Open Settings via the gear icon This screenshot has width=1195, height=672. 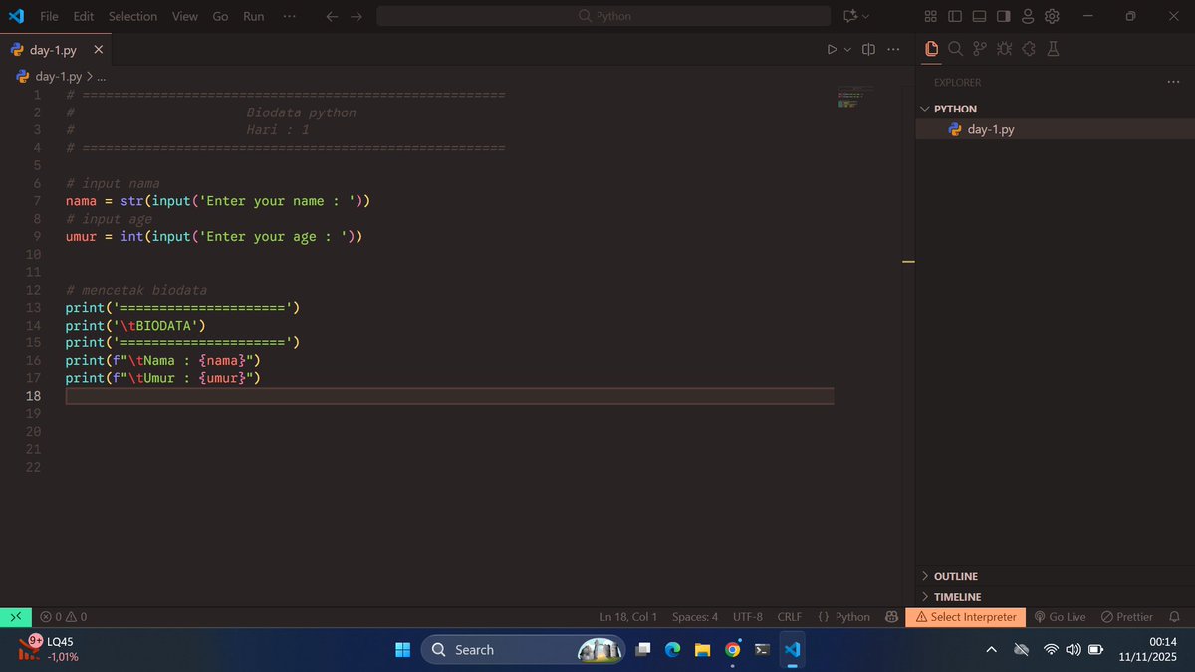pos(1052,16)
